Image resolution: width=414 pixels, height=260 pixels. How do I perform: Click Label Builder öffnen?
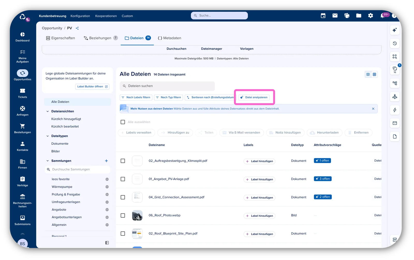tap(92, 86)
